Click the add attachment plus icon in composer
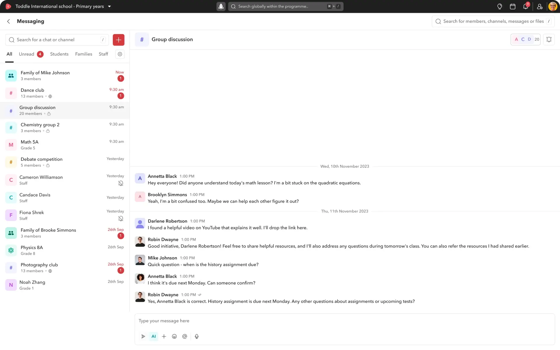The height and width of the screenshot is (350, 560). click(x=164, y=336)
